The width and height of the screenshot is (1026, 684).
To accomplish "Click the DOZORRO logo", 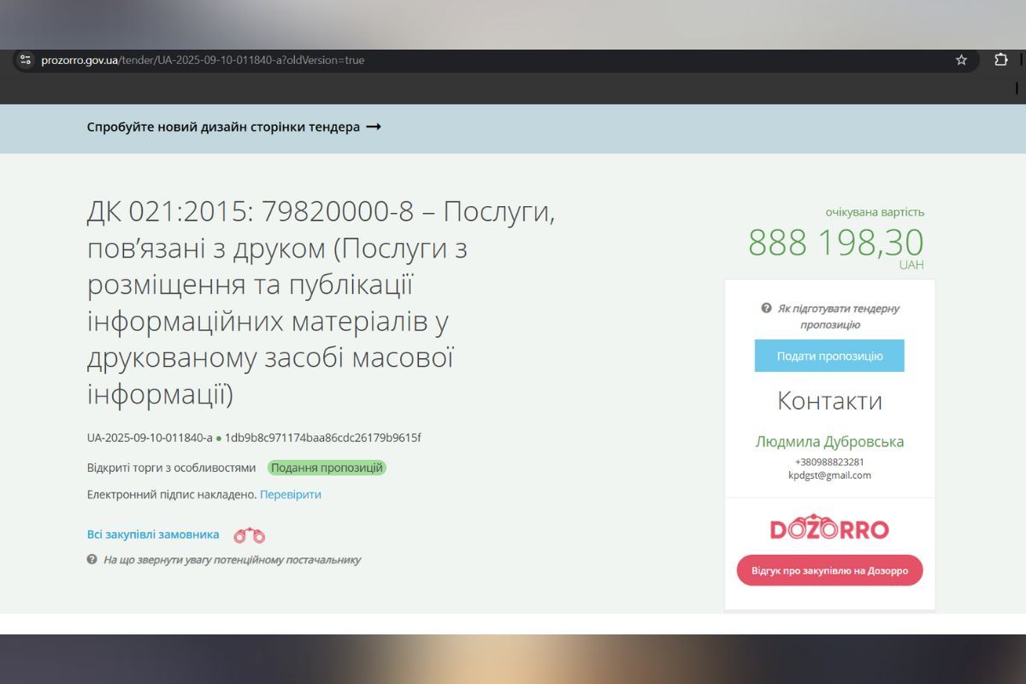I will pos(829,528).
